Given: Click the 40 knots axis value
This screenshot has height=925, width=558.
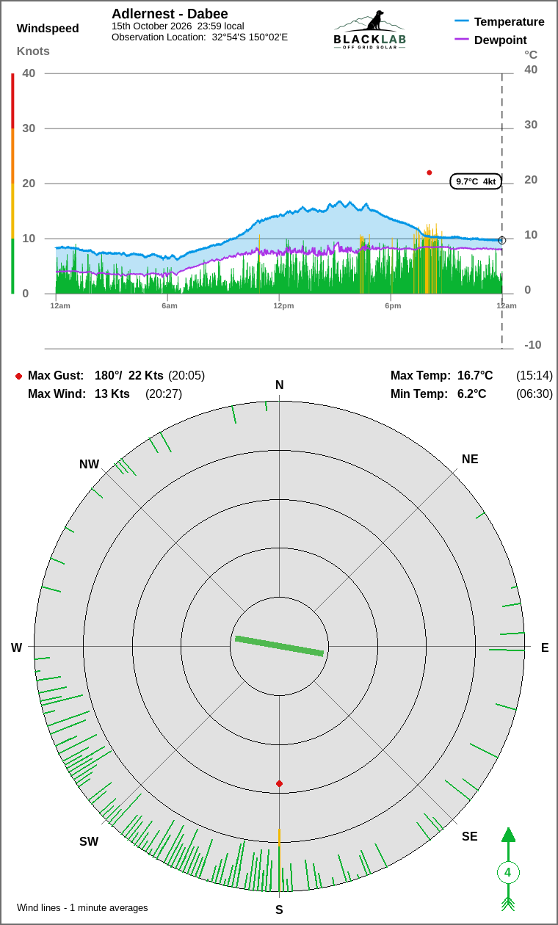Looking at the screenshot, I should coord(29,73).
